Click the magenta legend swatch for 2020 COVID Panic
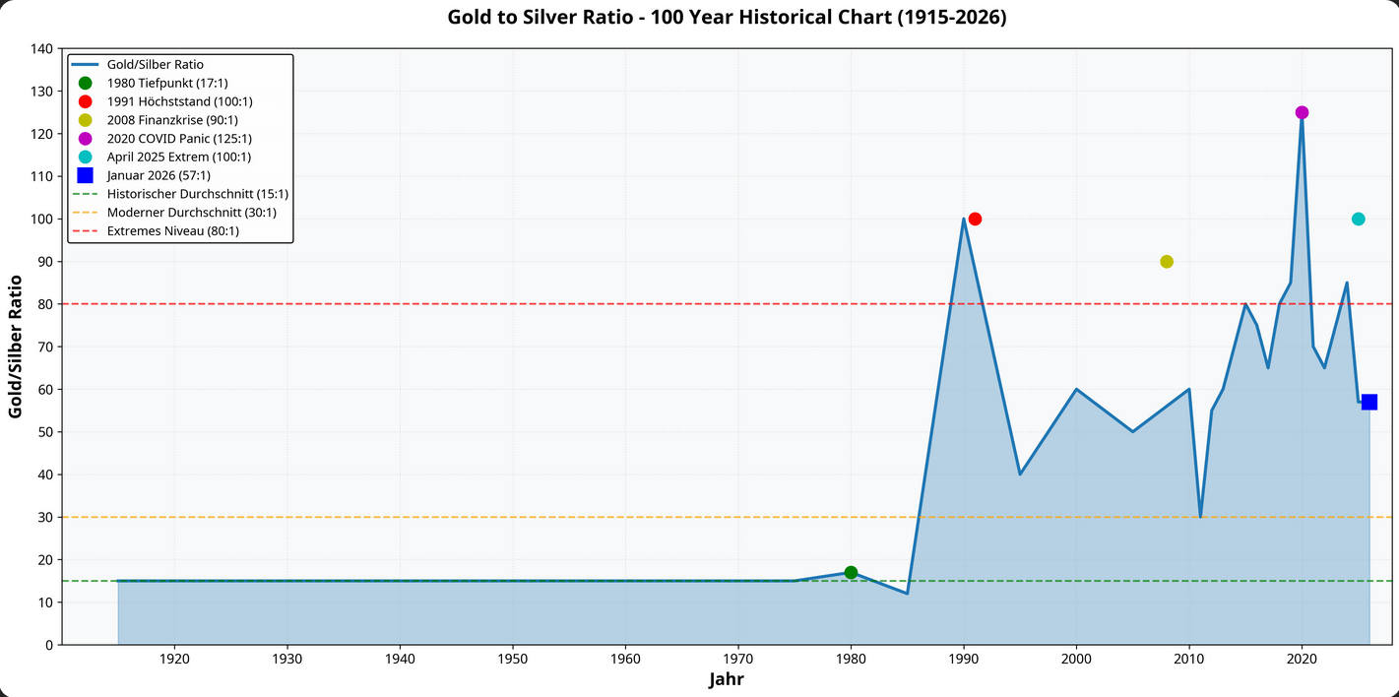 (85, 139)
